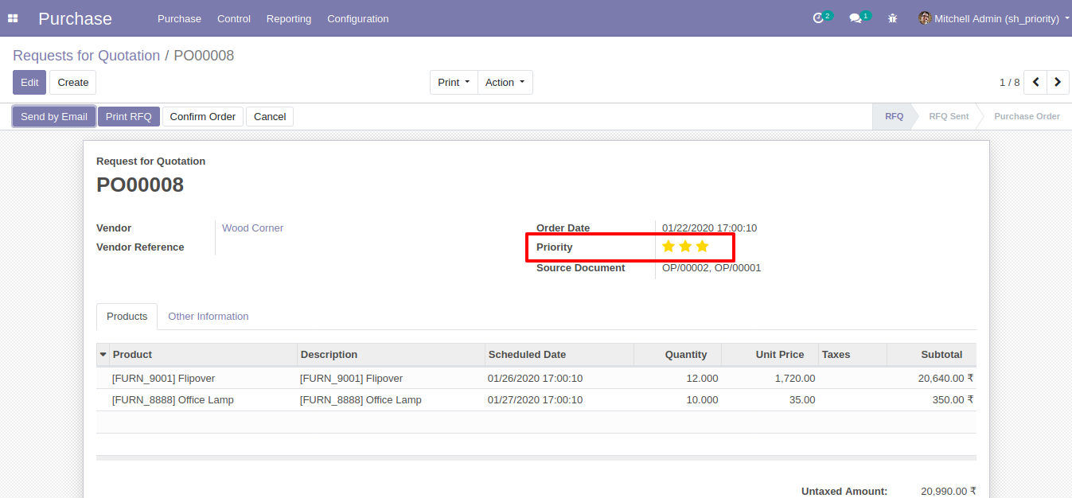Viewport: 1072px width, 498px height.
Task: Set priority to one star
Action: [669, 247]
